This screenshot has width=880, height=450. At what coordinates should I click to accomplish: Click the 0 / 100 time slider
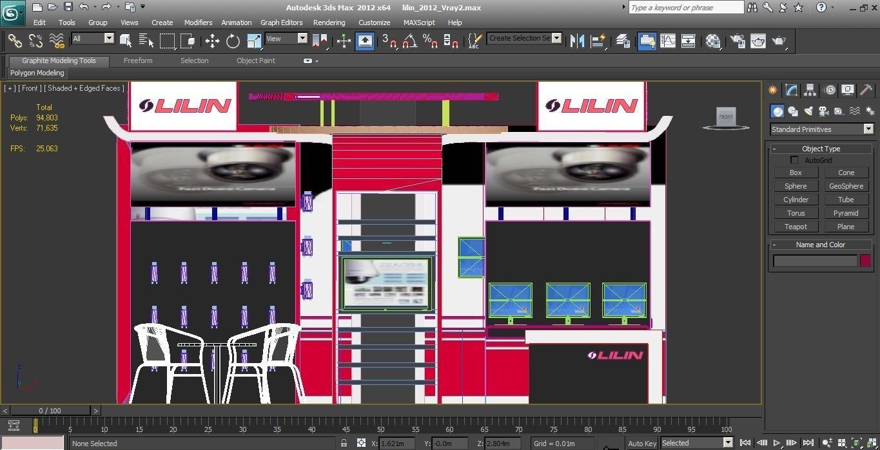click(50, 411)
